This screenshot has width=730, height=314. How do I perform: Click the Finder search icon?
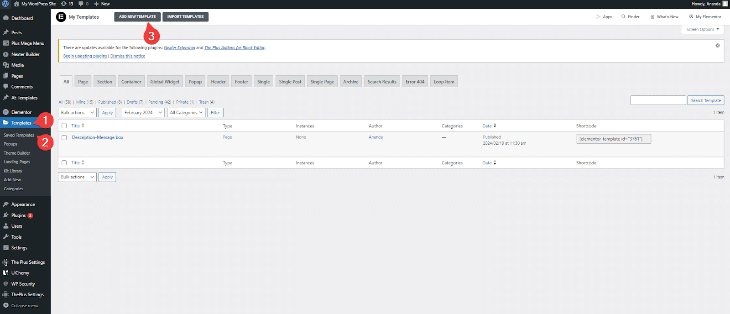[623, 17]
